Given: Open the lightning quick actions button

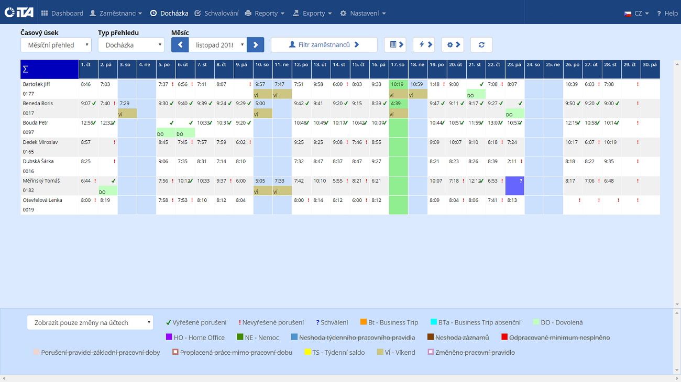Looking at the screenshot, I should tap(423, 45).
